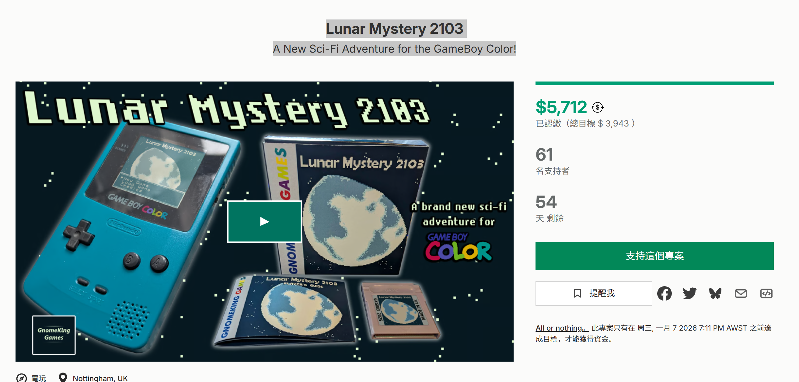Click the subtitle about GameBoy Color adventure
The width and height of the screenshot is (799, 382).
(x=394, y=49)
